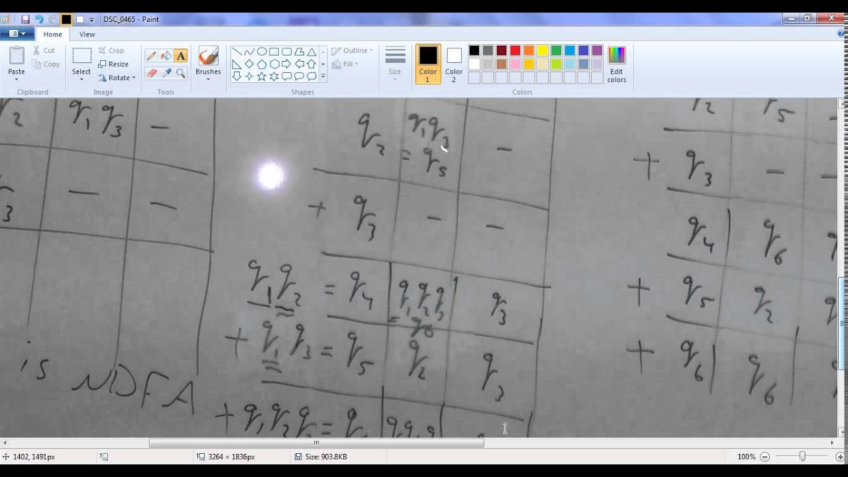This screenshot has width=848, height=477.
Task: Open Edit colors dialog
Action: coord(617,64)
